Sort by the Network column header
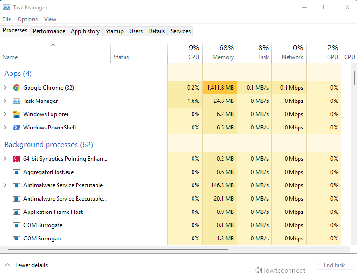 tap(289, 53)
